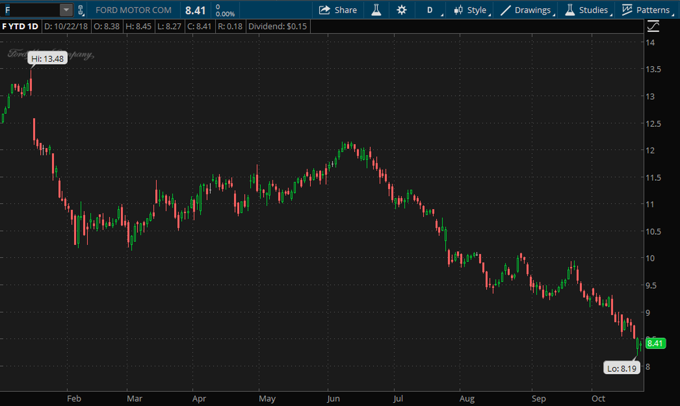Open the flask Edit Studies icon
This screenshot has width=680, height=406.
pos(376,10)
